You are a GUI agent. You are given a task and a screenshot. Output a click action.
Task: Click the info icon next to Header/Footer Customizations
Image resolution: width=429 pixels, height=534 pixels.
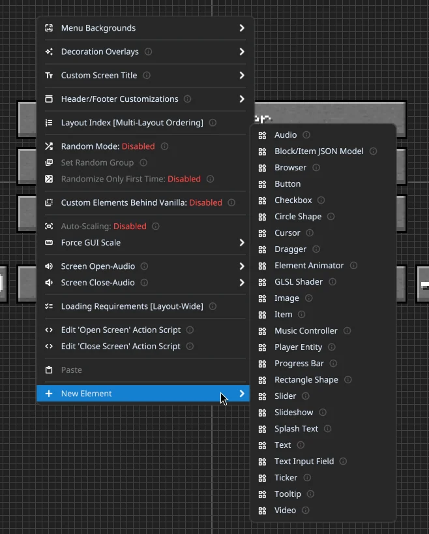point(188,99)
